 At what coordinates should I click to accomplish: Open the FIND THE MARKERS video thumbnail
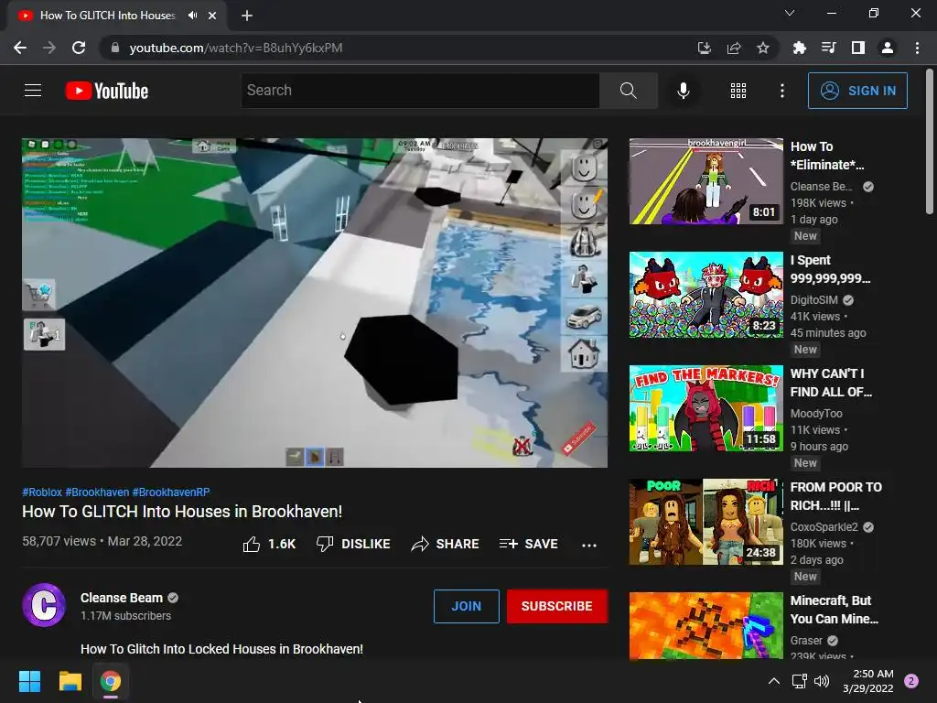[x=705, y=408]
